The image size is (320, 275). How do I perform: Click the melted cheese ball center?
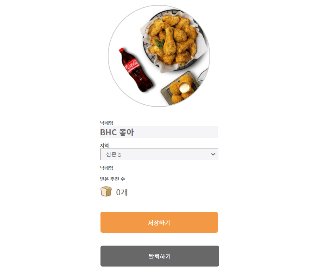click(x=184, y=88)
